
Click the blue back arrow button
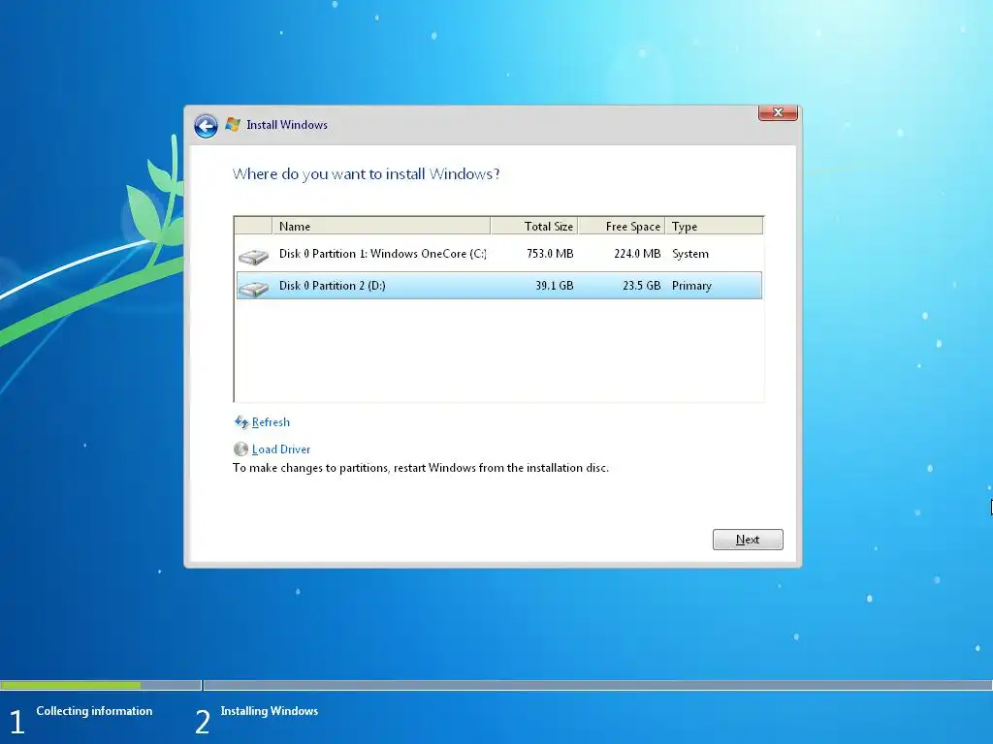pyautogui.click(x=206, y=126)
